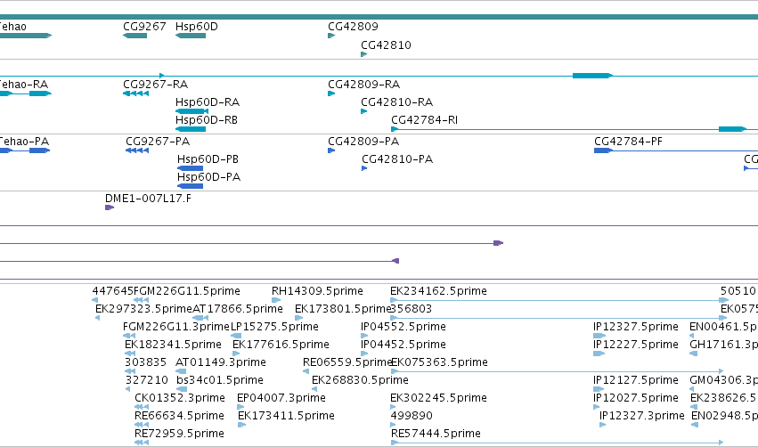Select the CG42784-RI transcript label
Screen dimensions: 758x447
(x=425, y=120)
